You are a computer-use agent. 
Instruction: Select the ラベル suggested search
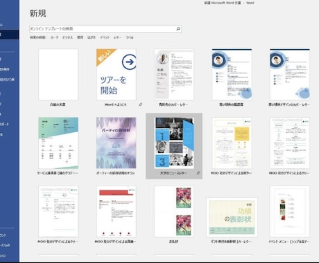(x=130, y=37)
